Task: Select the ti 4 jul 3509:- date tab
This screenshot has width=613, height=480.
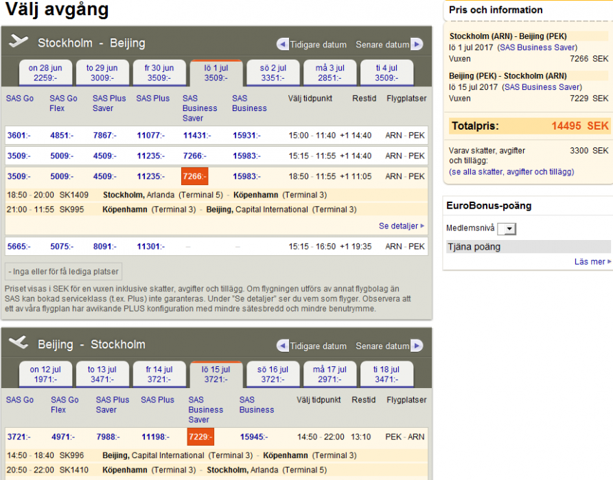Action: (x=386, y=73)
